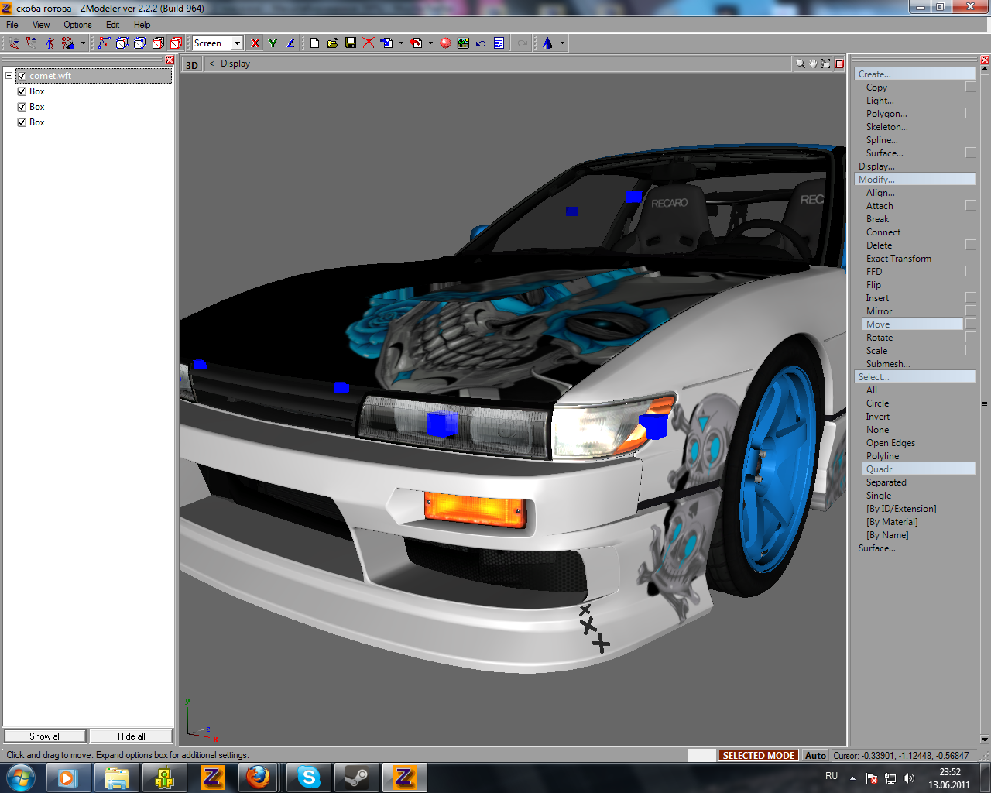
Task: Click the Save file floppy icon
Action: [x=351, y=43]
